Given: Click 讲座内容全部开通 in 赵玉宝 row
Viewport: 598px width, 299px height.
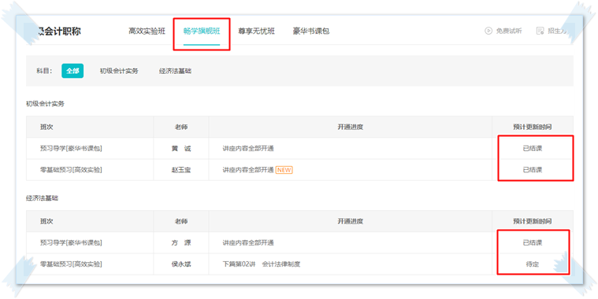Looking at the screenshot, I should tap(248, 170).
